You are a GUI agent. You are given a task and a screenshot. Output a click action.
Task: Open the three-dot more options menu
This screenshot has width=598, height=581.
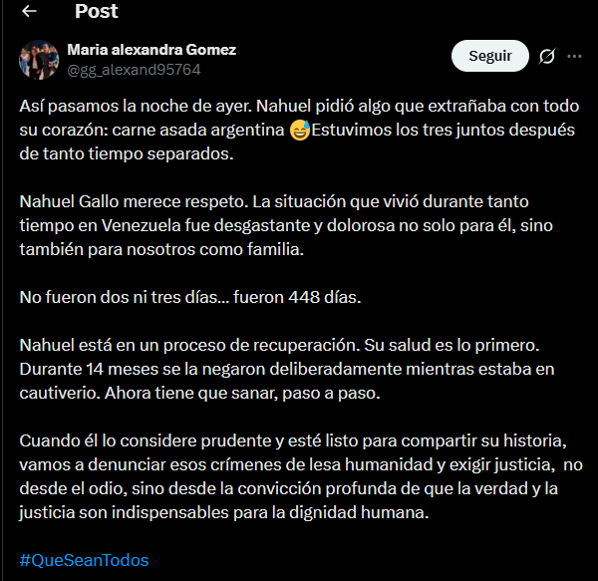[x=574, y=57]
